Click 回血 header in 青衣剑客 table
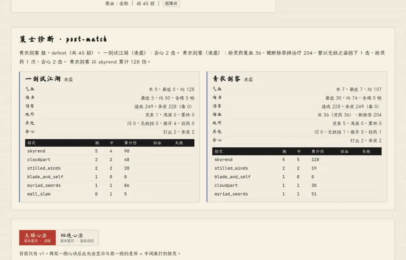406x260 pixels. (344, 152)
